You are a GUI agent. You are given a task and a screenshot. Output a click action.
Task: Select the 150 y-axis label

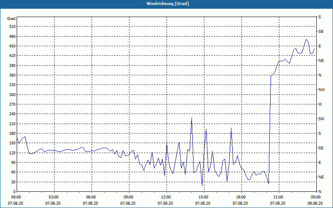(12, 143)
